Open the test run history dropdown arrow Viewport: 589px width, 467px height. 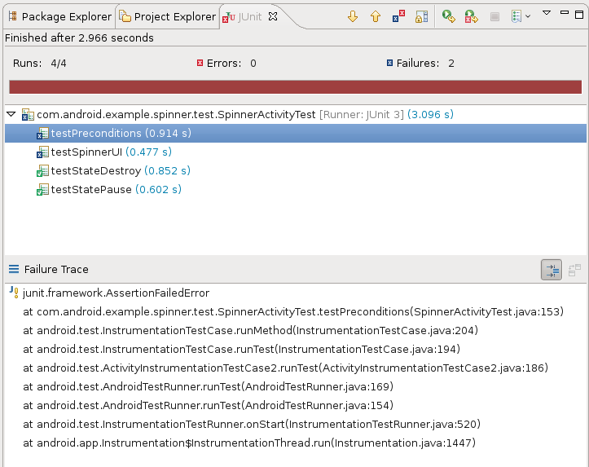click(x=528, y=16)
